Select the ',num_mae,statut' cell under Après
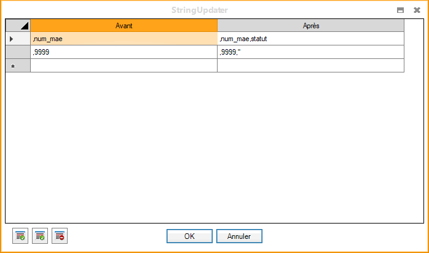The height and width of the screenshot is (253, 429). point(310,39)
